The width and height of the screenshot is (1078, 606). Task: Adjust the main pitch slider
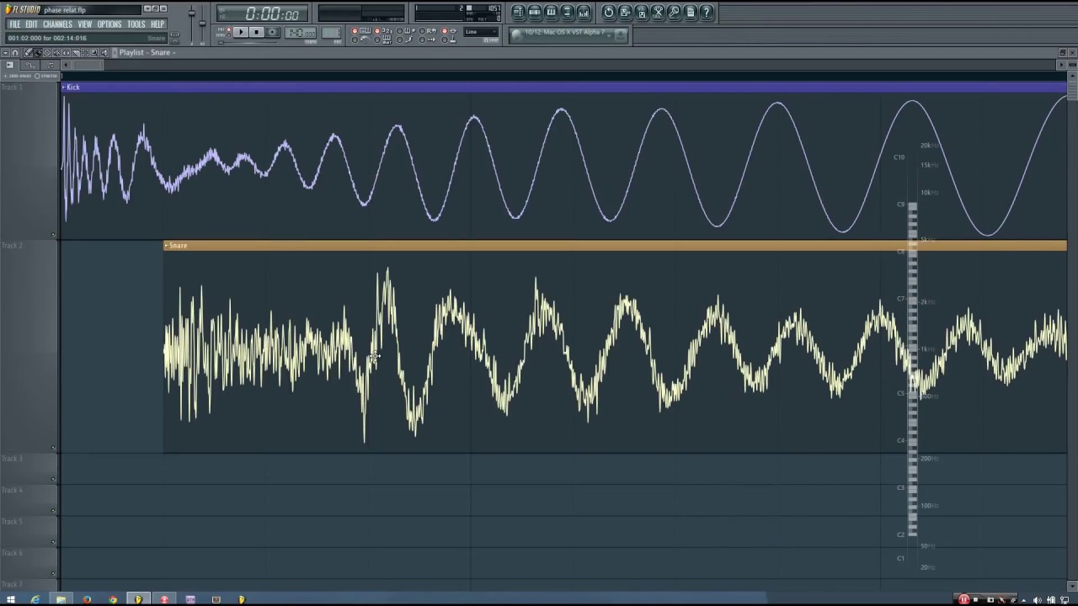pyautogui.click(x=202, y=24)
